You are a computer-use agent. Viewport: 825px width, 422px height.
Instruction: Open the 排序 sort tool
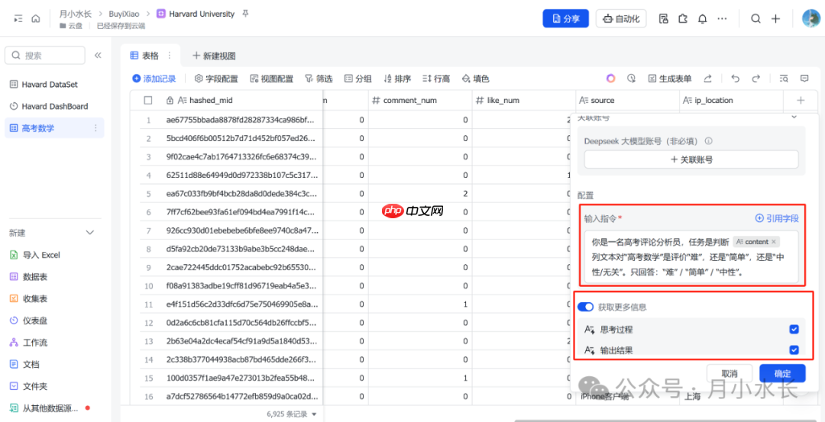pyautogui.click(x=397, y=79)
